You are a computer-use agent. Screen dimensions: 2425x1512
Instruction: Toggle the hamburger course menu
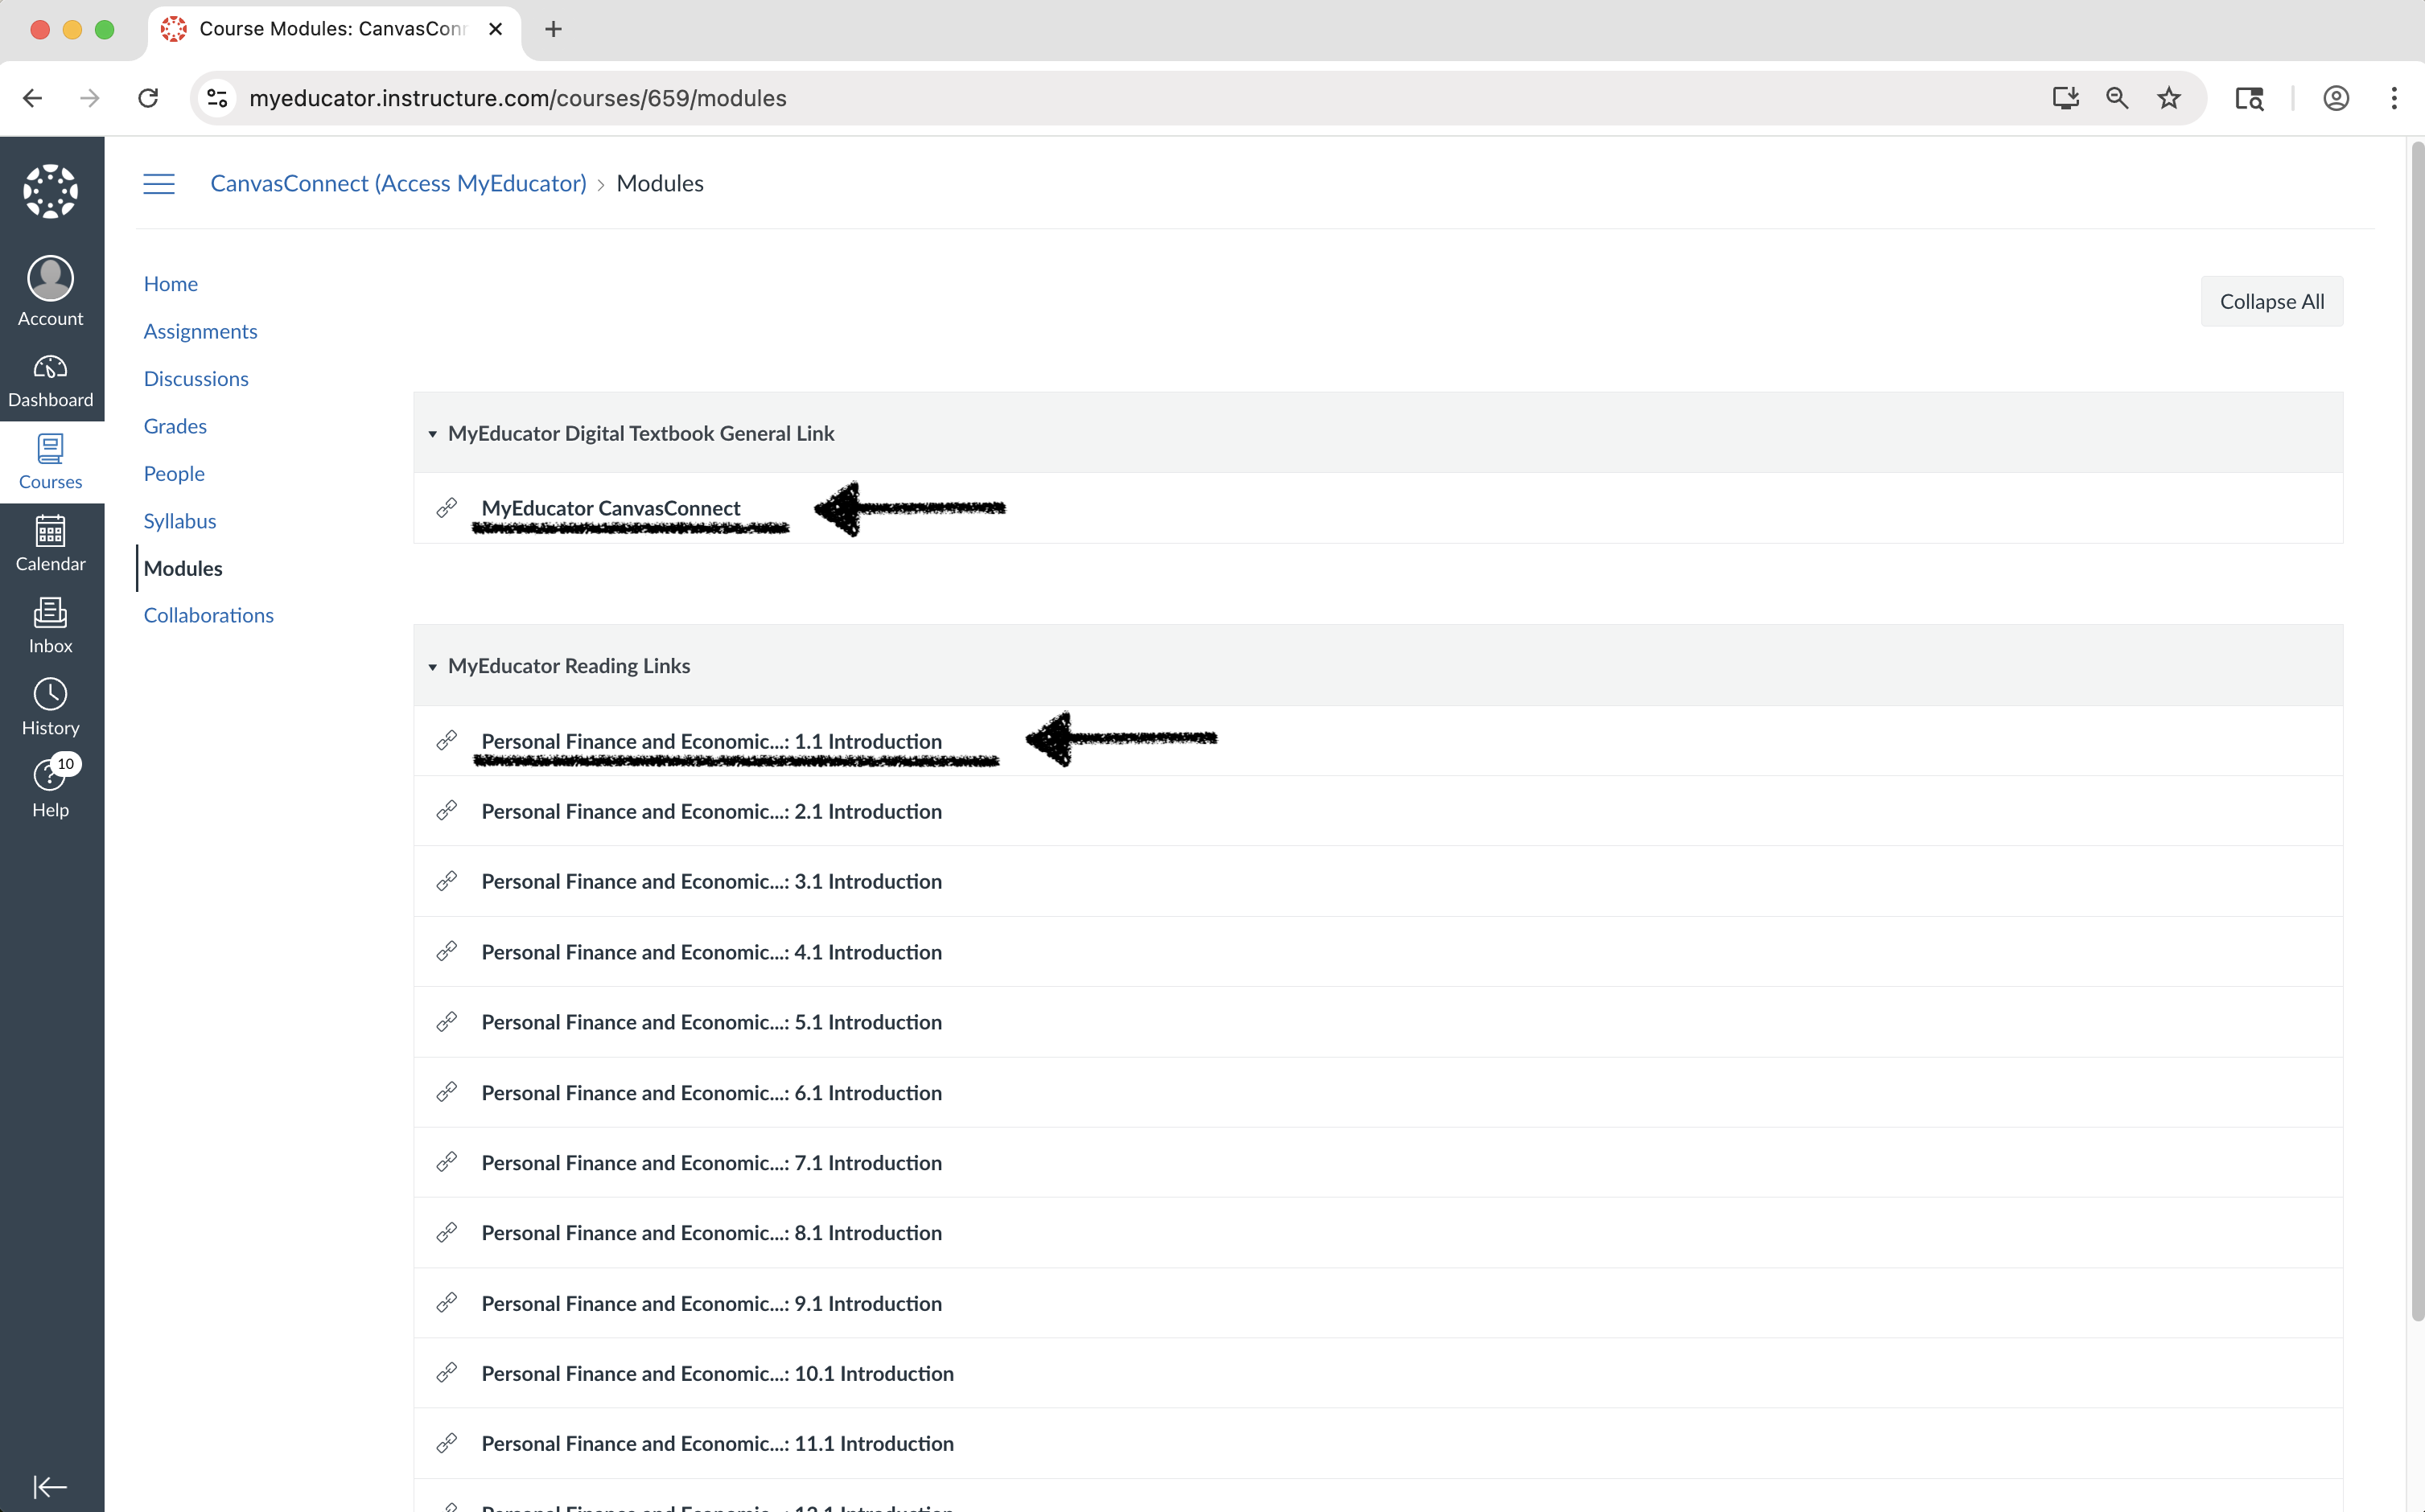(159, 184)
